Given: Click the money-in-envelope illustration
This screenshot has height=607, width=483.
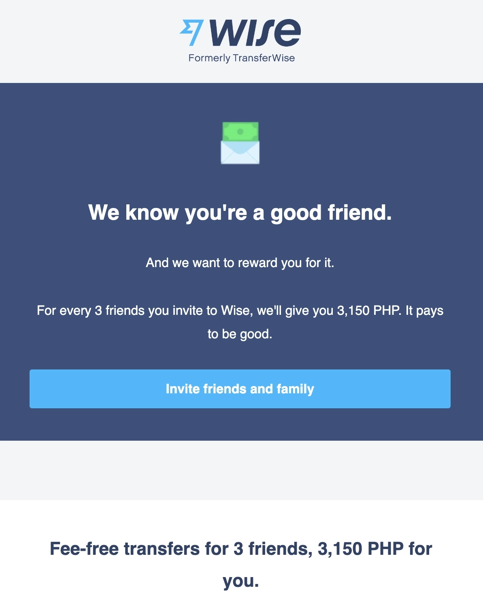Looking at the screenshot, I should 240,144.
